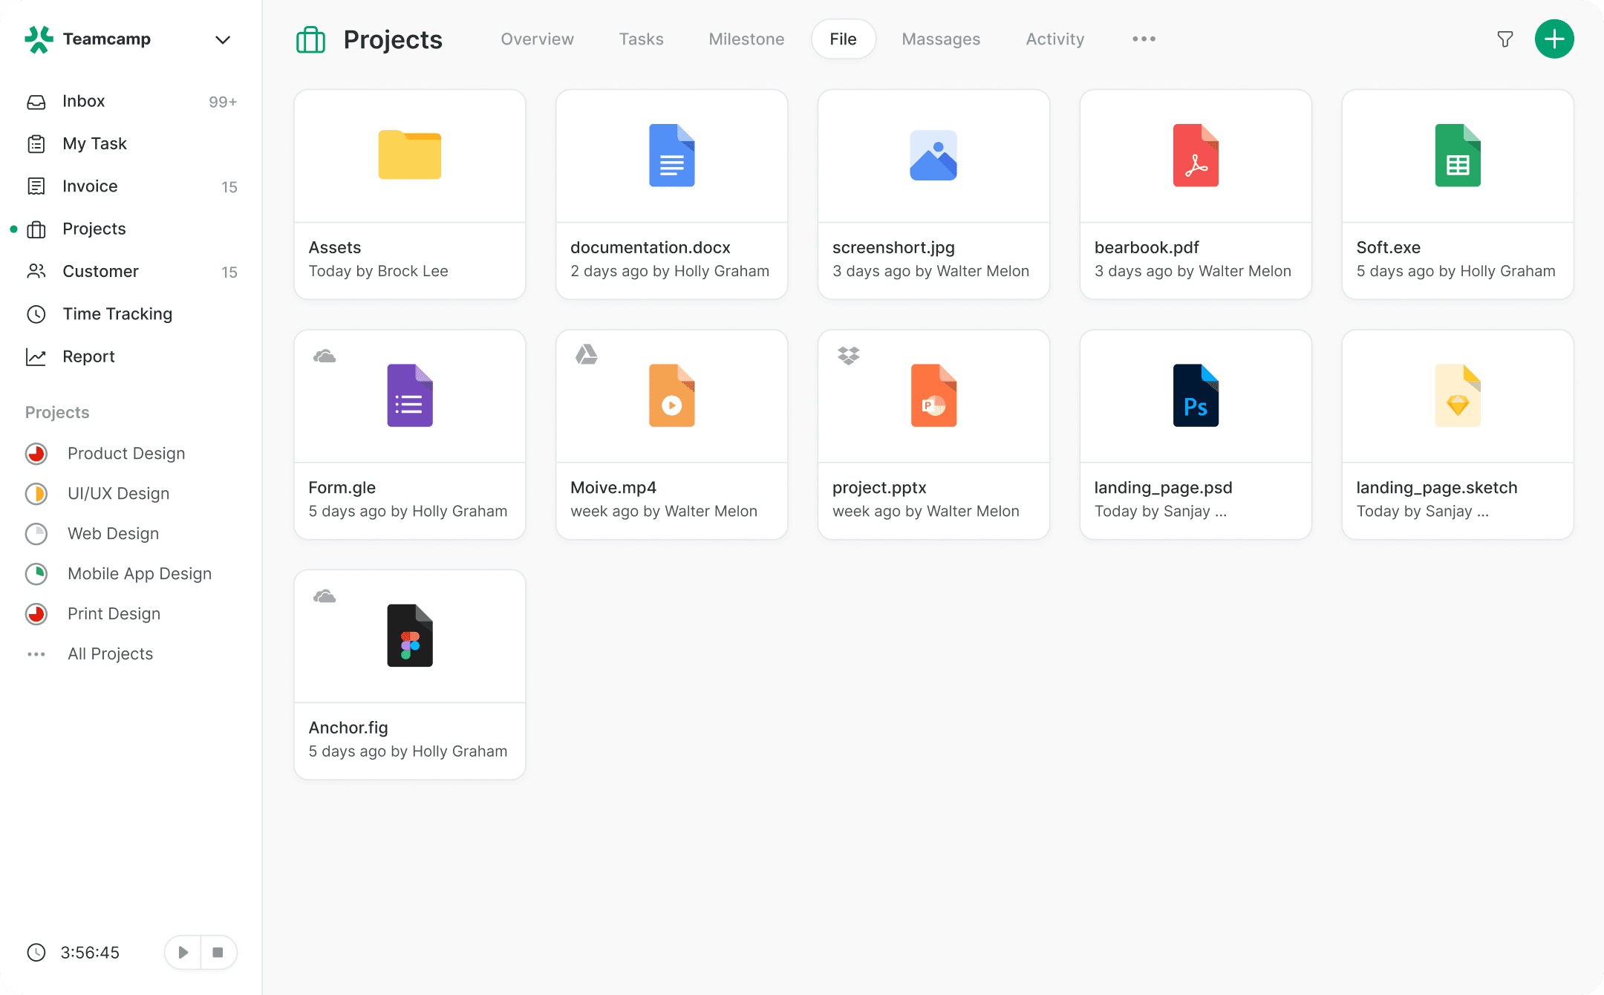This screenshot has height=995, width=1604.
Task: Open the Massages tab
Action: point(941,39)
